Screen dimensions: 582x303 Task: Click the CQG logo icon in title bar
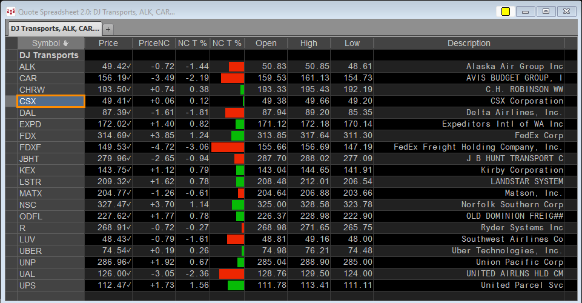click(11, 12)
